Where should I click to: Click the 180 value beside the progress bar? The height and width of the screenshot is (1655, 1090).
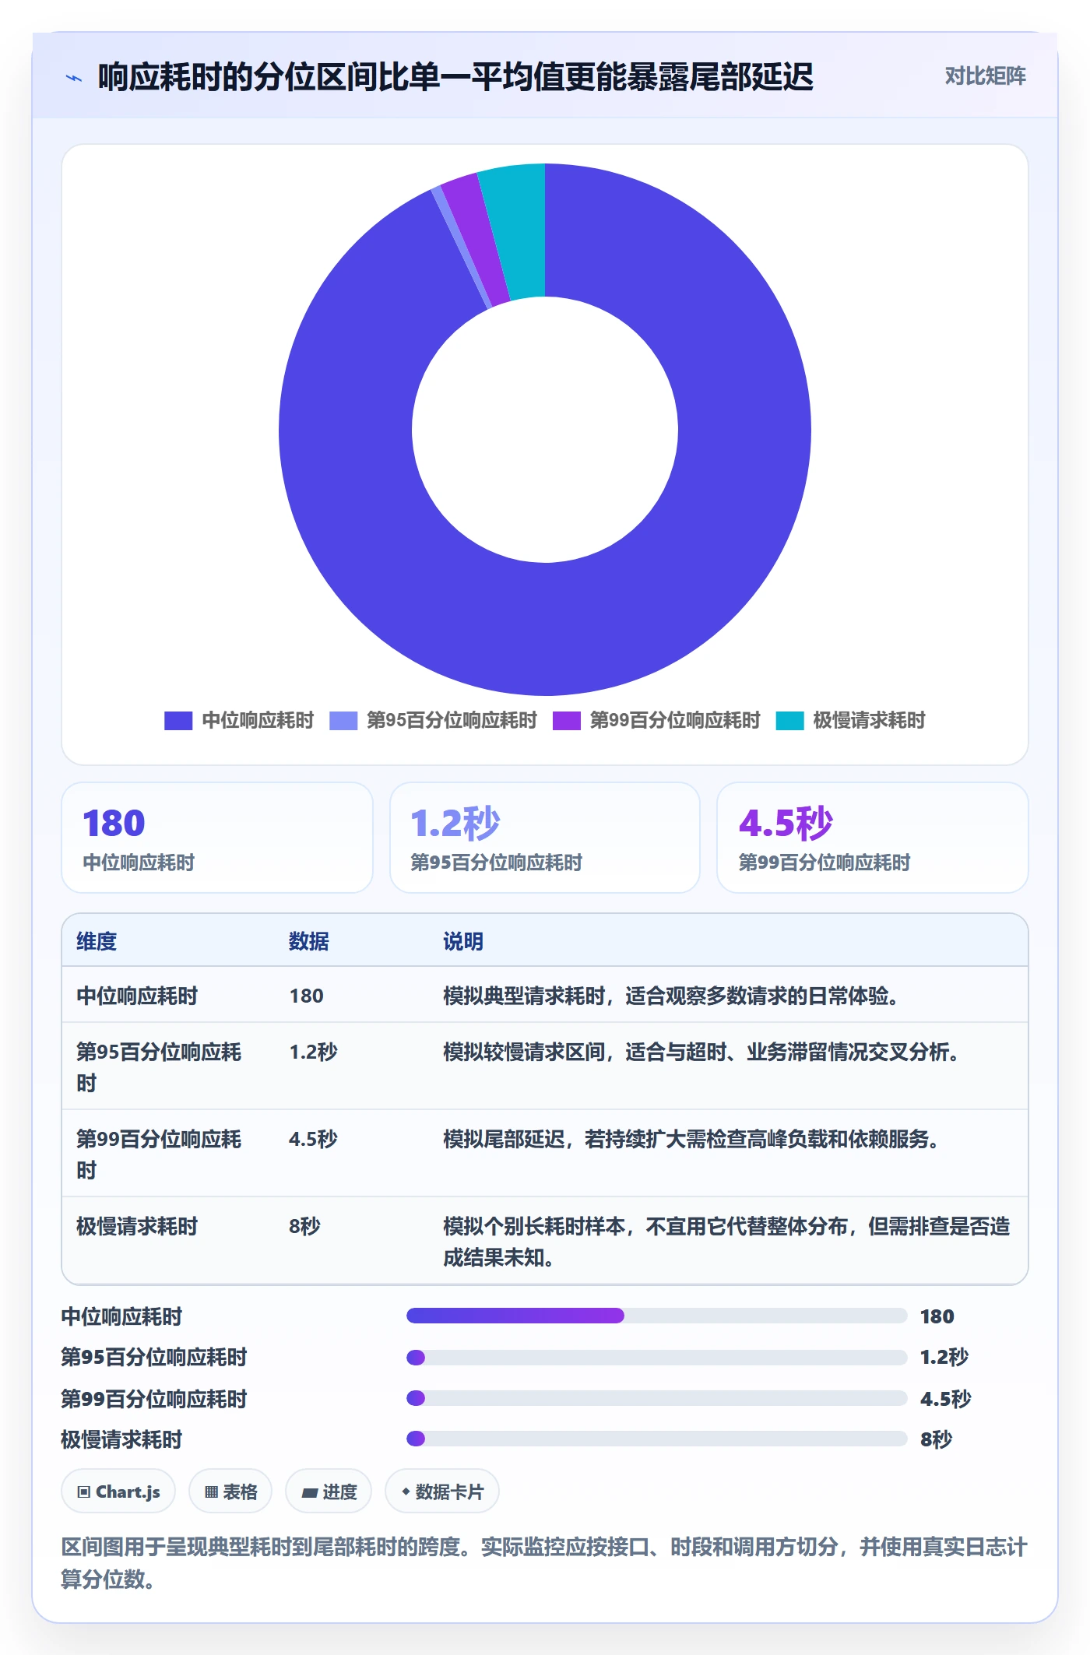point(937,1316)
